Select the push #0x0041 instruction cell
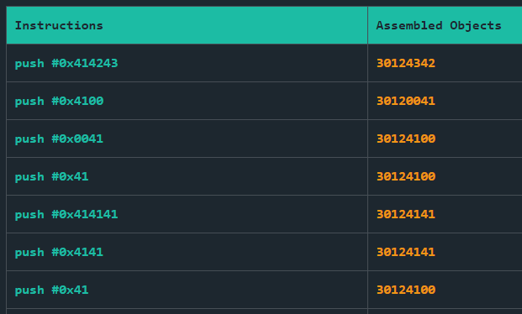The image size is (522, 314). coord(187,139)
